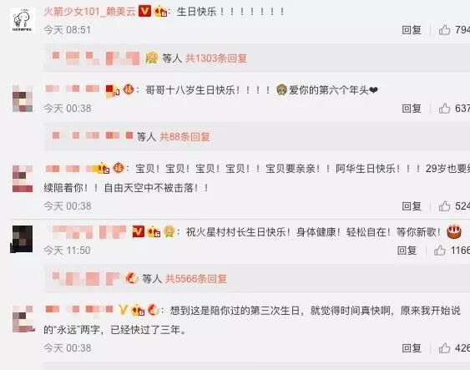Expand 共1303条回复 replies
Screen dimensions: 470x370
216,58
